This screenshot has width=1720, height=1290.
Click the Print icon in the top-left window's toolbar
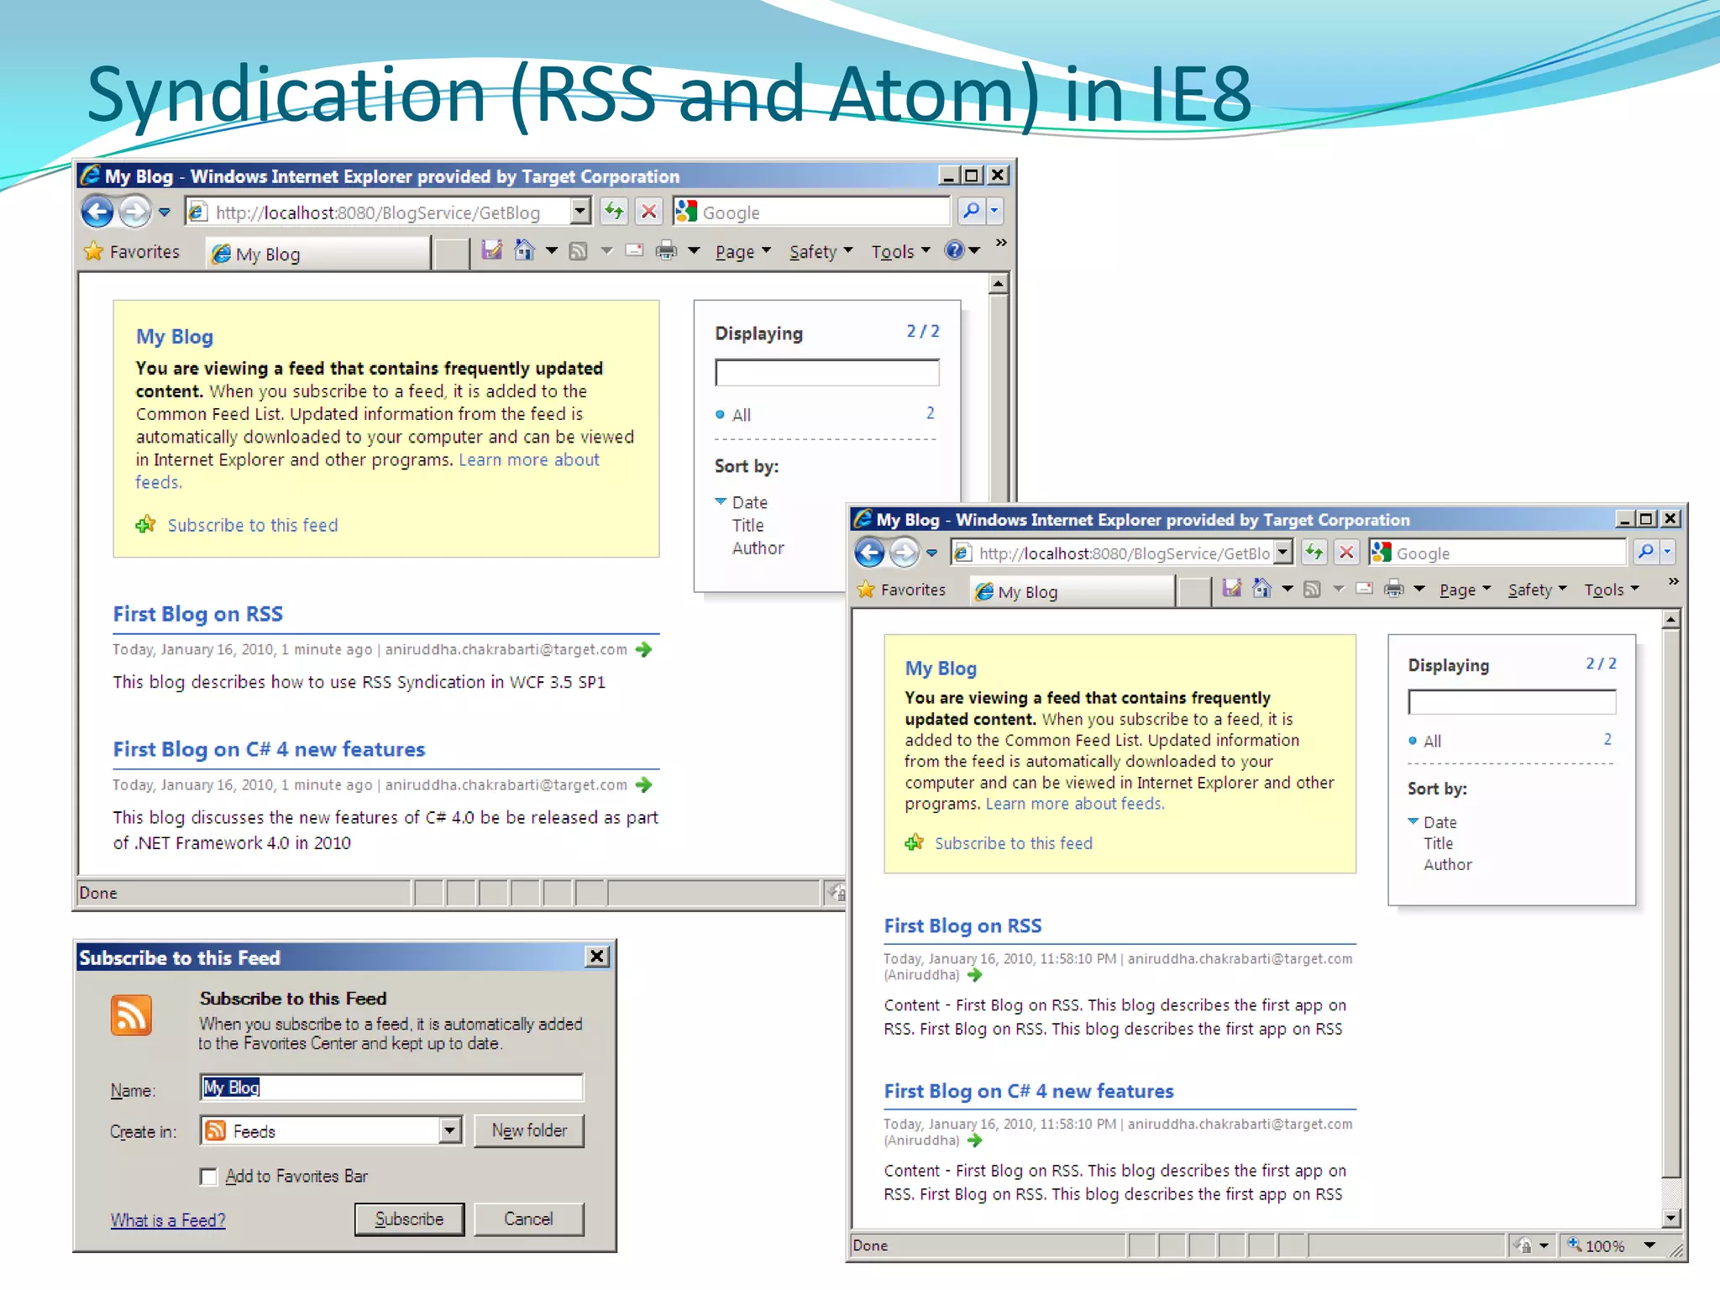(666, 250)
